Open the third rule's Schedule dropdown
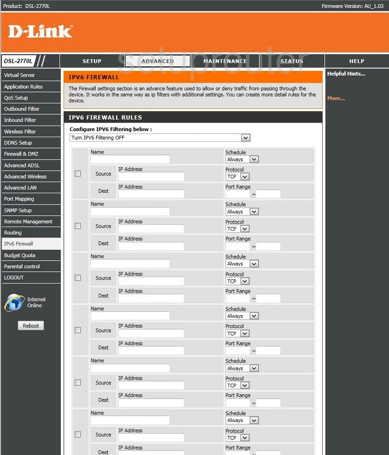Viewport: 389px width, 455px height. [x=242, y=264]
